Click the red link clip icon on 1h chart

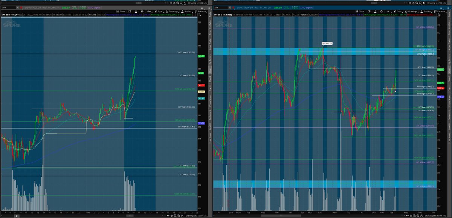pyautogui.click(x=234, y=8)
